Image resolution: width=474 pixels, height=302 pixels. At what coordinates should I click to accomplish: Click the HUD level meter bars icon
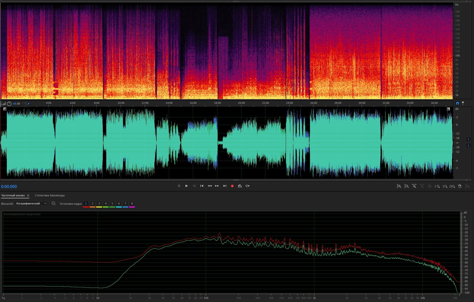tap(4, 104)
